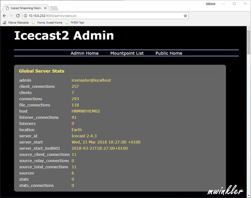This screenshot has width=251, height=198.
Task: Open FHEM Test bookmark
Action: tap(75, 22)
